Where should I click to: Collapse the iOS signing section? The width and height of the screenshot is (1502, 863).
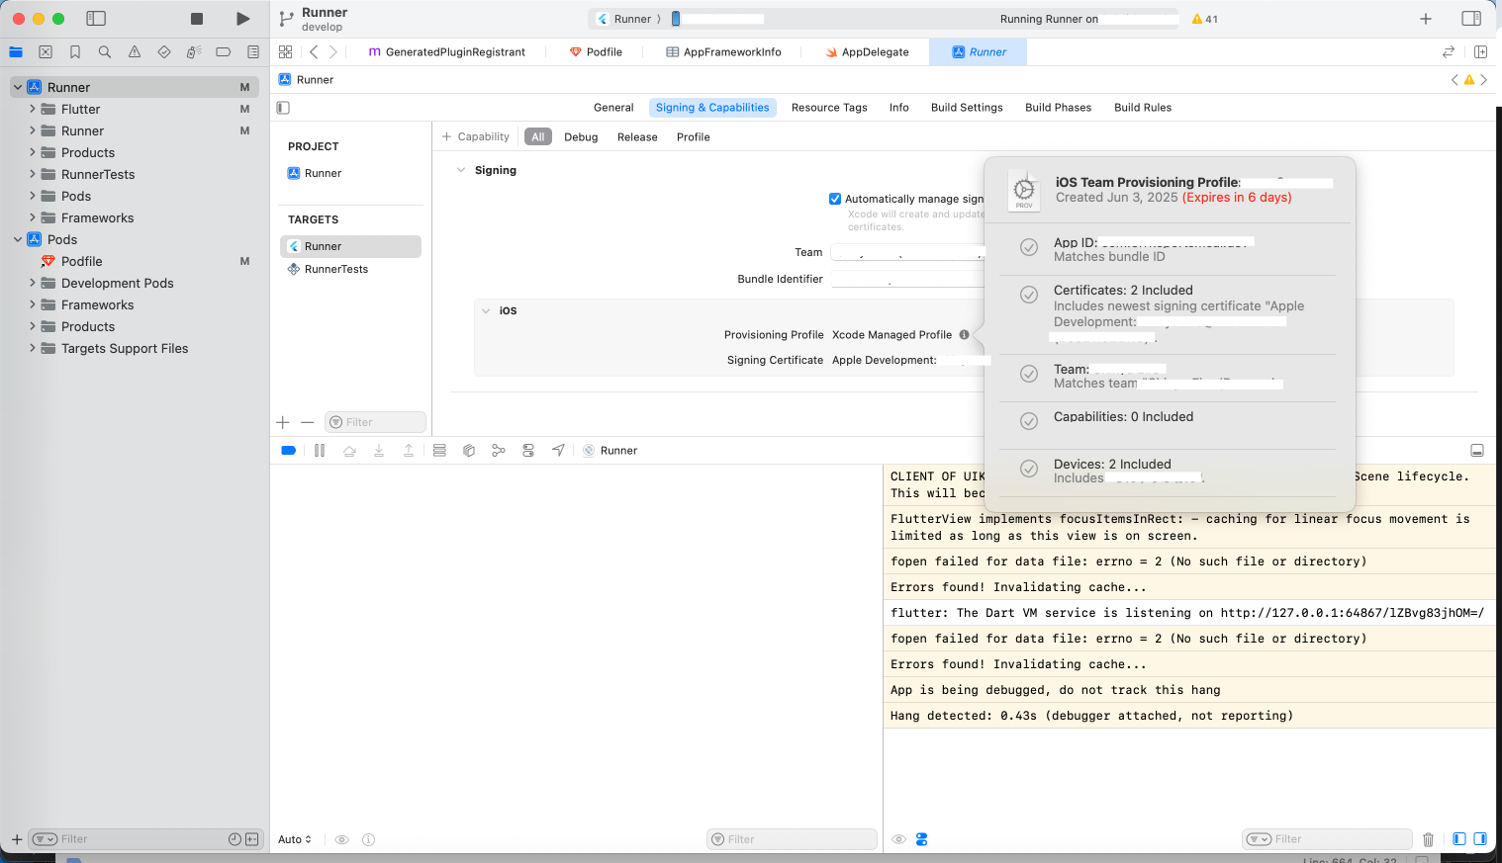click(x=486, y=310)
